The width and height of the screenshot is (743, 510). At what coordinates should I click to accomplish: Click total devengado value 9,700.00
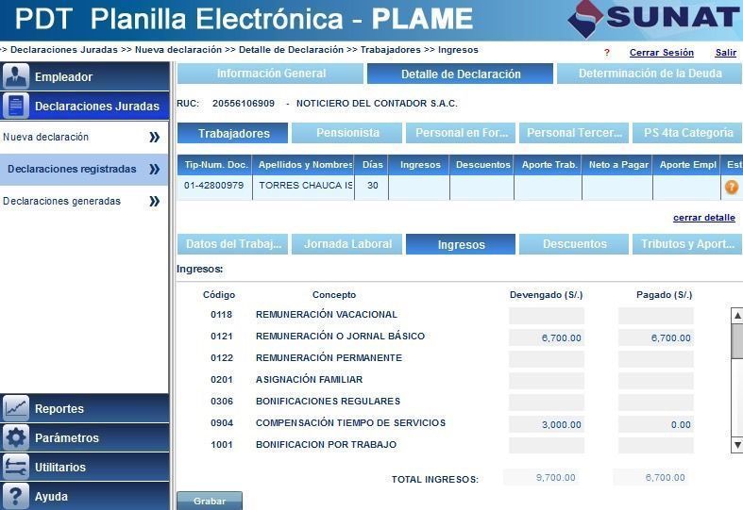click(555, 478)
